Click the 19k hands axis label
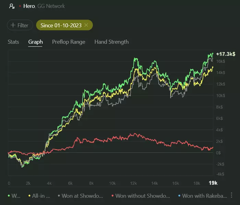The height and width of the screenshot is (205, 240). pyautogui.click(x=213, y=183)
